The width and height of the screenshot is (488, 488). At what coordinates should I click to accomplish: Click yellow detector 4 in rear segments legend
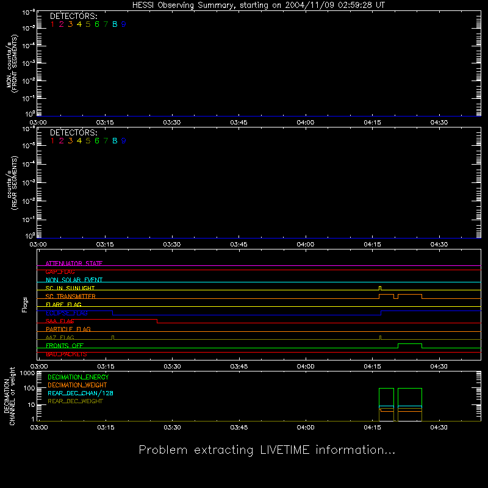pyautogui.click(x=79, y=141)
